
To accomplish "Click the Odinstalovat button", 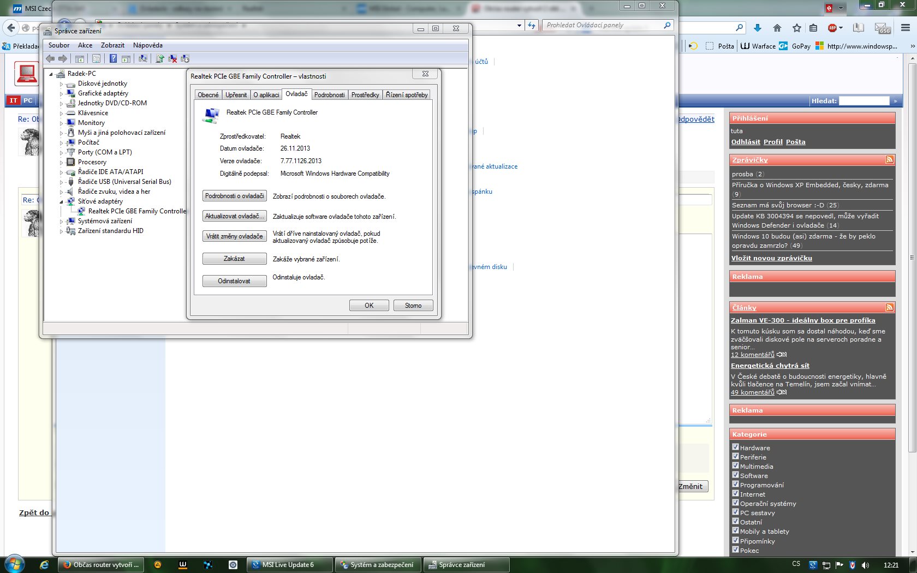I will pyautogui.click(x=235, y=281).
